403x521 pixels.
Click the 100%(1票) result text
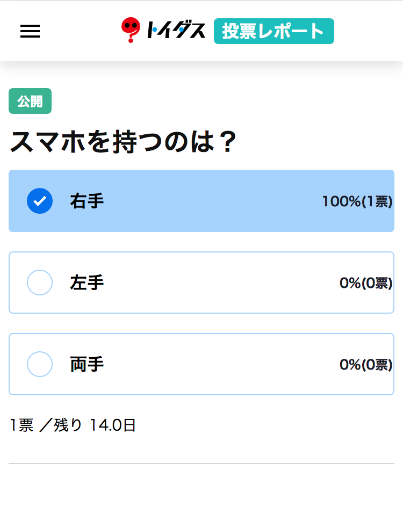(x=357, y=201)
